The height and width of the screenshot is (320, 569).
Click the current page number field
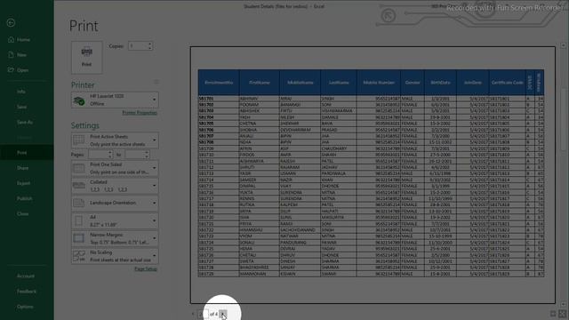pos(203,314)
